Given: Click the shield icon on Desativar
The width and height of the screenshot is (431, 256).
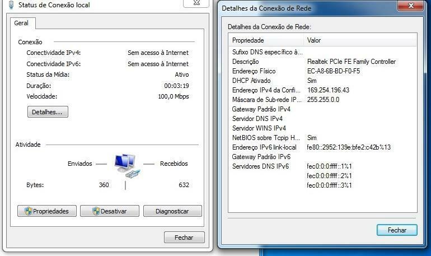Looking at the screenshot, I should click(x=96, y=211).
